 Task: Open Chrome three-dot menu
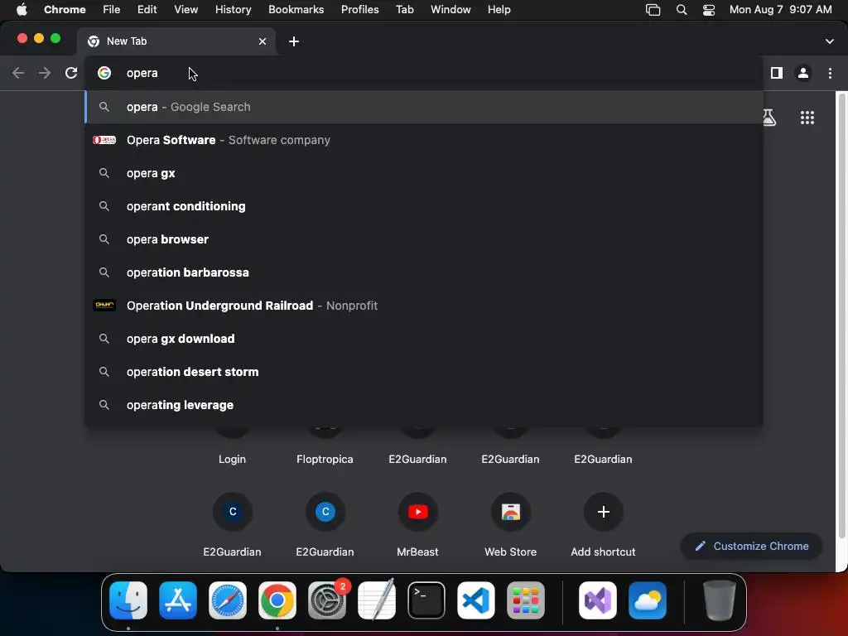(x=830, y=73)
